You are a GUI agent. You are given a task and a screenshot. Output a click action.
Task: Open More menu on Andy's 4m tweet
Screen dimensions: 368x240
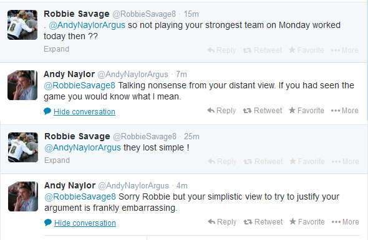click(x=346, y=222)
